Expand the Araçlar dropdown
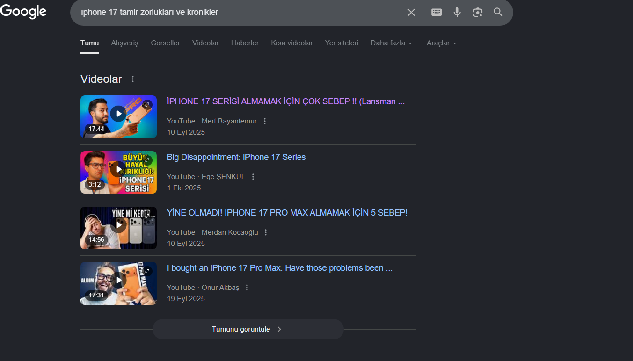The height and width of the screenshot is (361, 633). click(441, 43)
